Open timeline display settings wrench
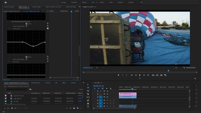This screenshot has height=113, width=201. point(111,89)
